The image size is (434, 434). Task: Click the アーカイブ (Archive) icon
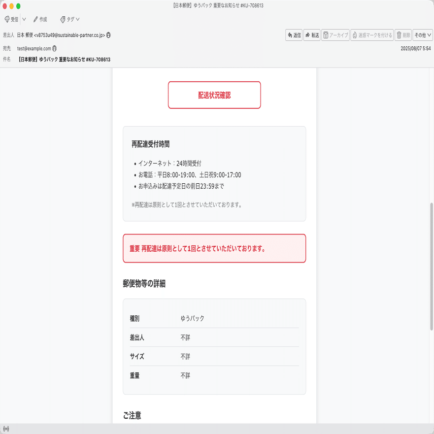[336, 35]
